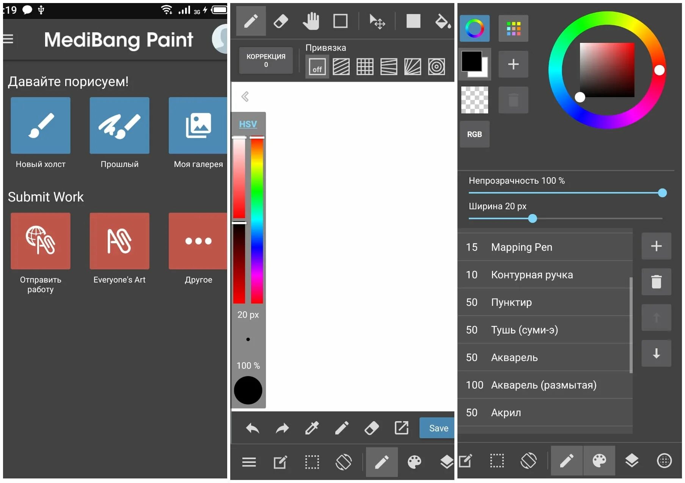
Task: Open the rotate canvas option in middle bar
Action: pos(344,462)
